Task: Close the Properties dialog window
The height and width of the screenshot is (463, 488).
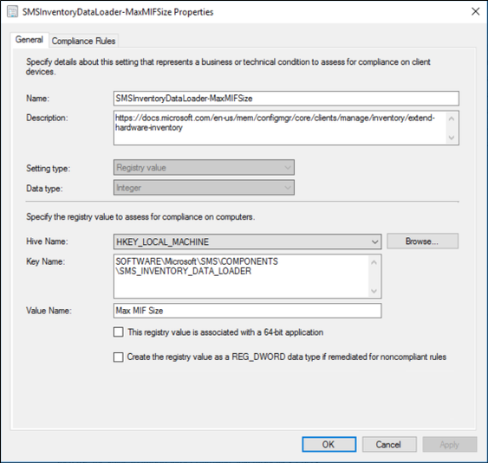Action: (x=475, y=11)
